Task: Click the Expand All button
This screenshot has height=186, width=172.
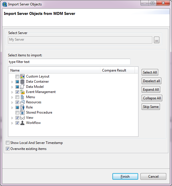Action: coord(151,90)
